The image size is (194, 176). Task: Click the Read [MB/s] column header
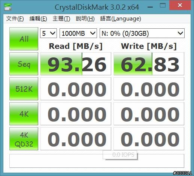coord(76,46)
